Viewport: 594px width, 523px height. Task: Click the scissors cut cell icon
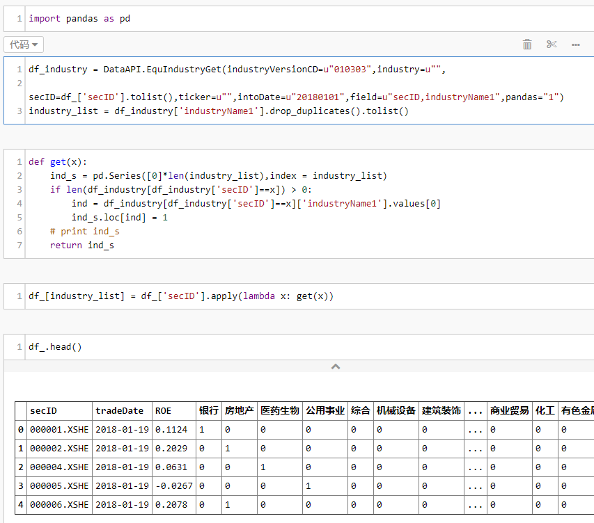552,45
